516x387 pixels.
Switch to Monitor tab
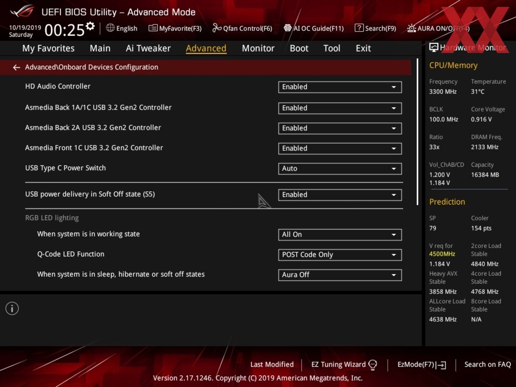(258, 48)
